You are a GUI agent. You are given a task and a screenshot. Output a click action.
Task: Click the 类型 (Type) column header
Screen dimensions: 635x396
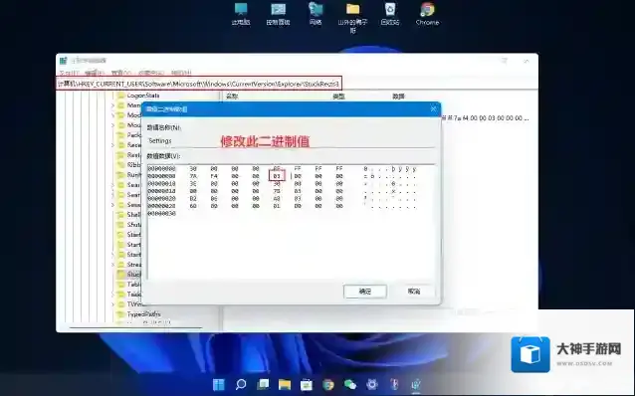[338, 97]
